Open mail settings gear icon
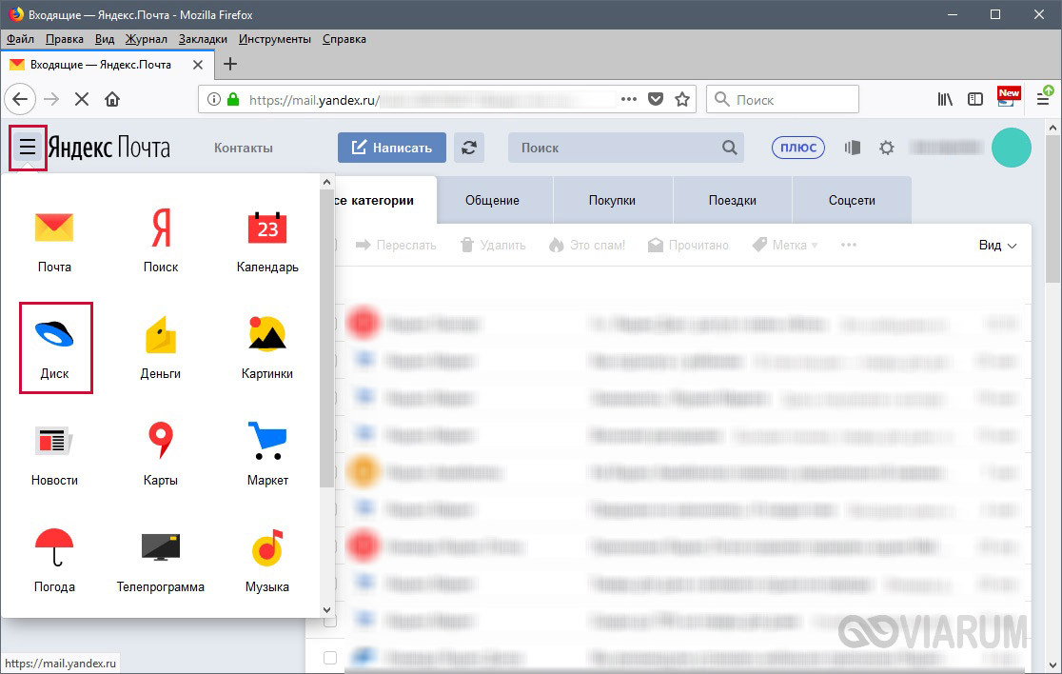 pos(887,148)
